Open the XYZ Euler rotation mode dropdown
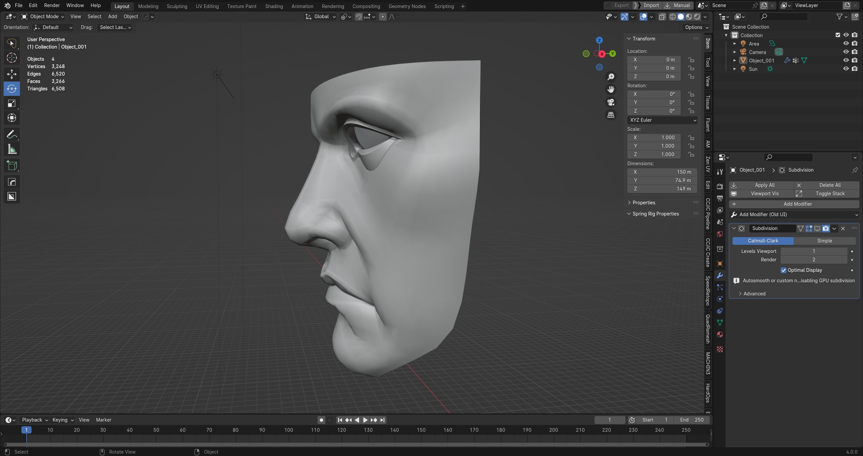The height and width of the screenshot is (456, 863). point(662,120)
